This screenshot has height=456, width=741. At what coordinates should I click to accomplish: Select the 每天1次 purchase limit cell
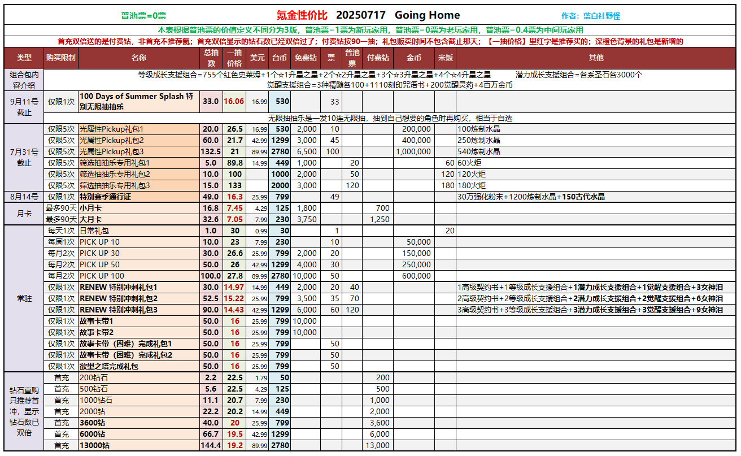(61, 231)
